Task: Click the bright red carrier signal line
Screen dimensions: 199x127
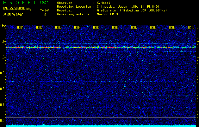Action: coord(101,47)
